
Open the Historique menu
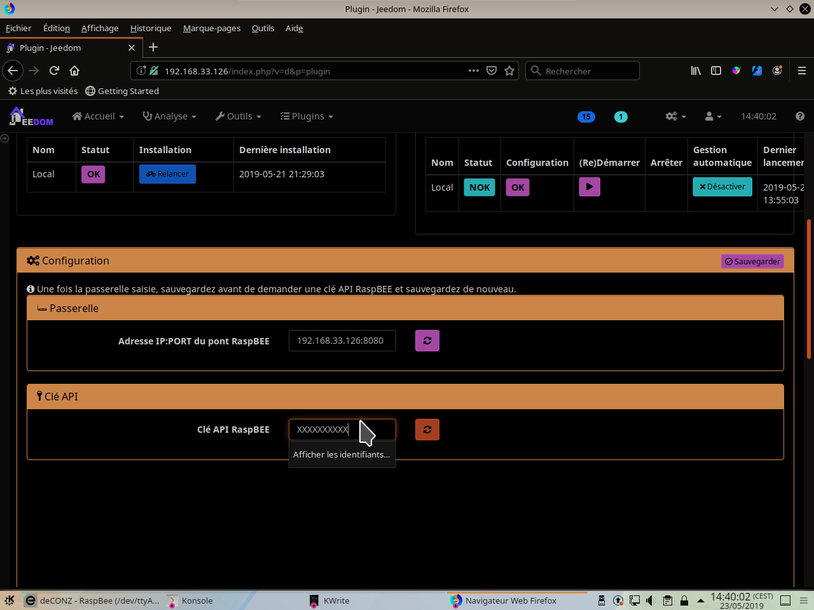click(151, 28)
